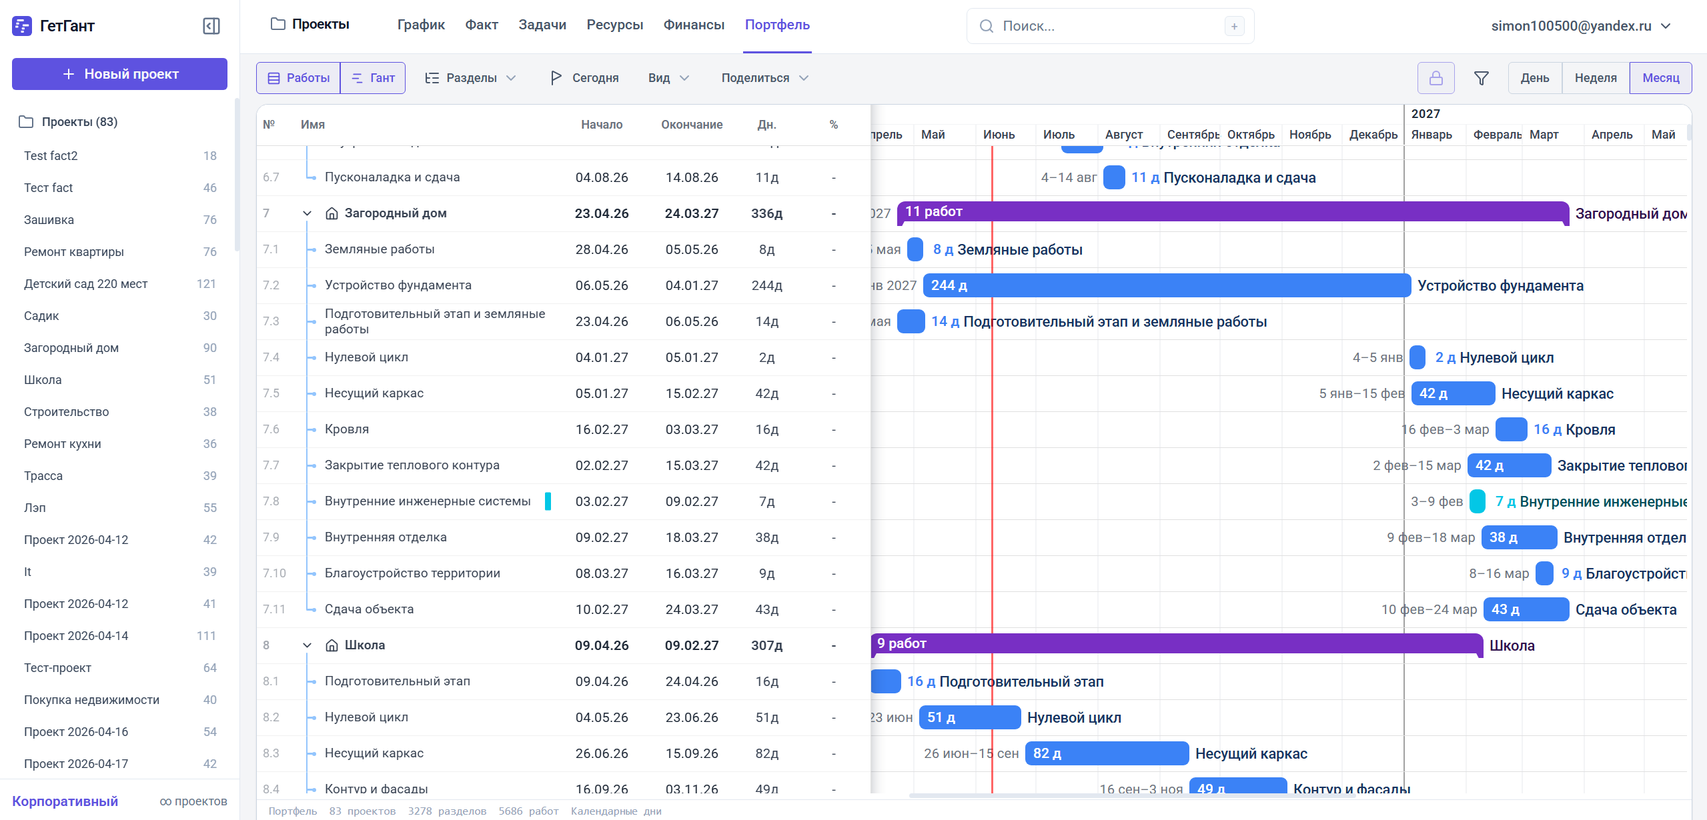Toggle the Гант view button
The width and height of the screenshot is (1707, 820).
[x=373, y=78]
